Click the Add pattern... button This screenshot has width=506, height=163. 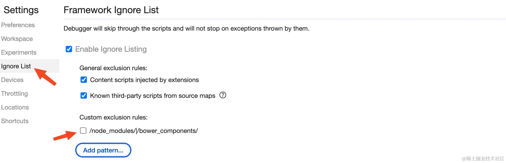103,150
